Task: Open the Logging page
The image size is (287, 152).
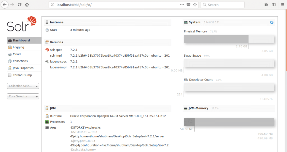Action: (24, 47)
